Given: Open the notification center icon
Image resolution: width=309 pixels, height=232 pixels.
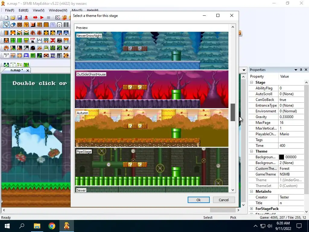Looking at the screenshot, I should pos(299,226).
